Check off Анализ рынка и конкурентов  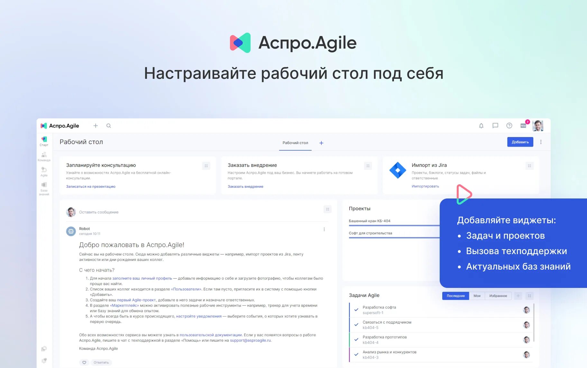pos(356,354)
